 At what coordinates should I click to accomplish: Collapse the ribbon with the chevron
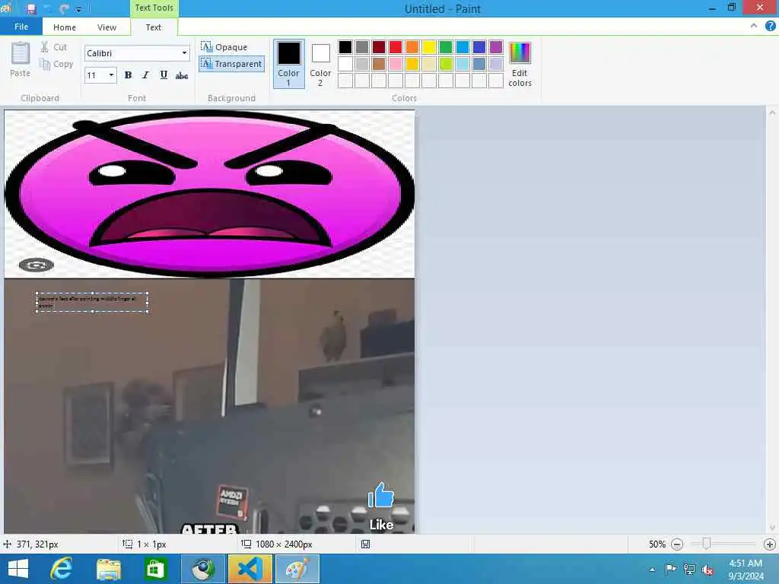[x=754, y=26]
